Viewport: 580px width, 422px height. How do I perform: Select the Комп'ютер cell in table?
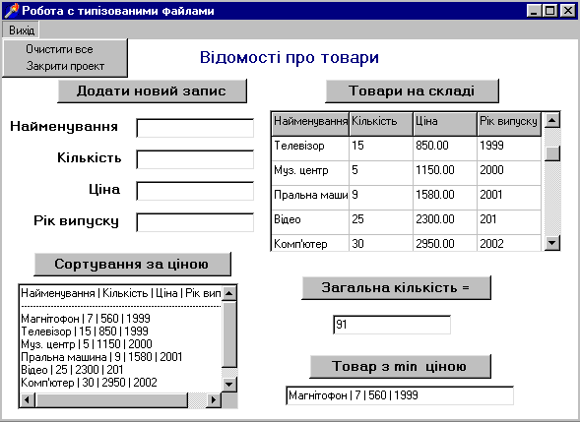pyautogui.click(x=310, y=243)
